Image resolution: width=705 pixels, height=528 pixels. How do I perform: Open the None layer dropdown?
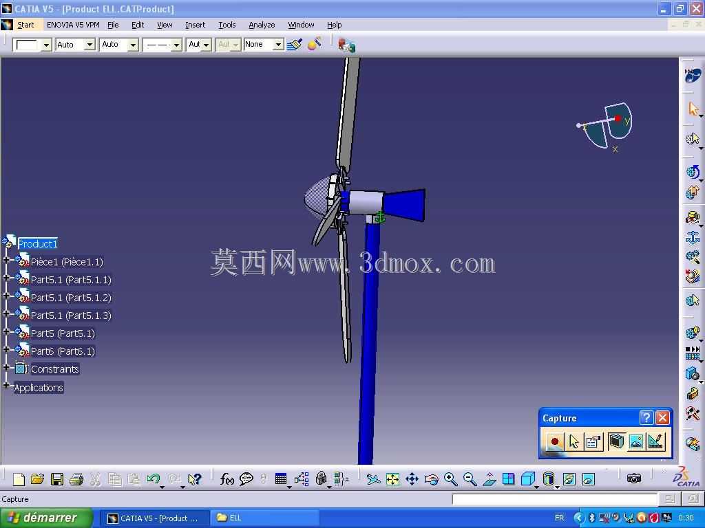(278, 45)
